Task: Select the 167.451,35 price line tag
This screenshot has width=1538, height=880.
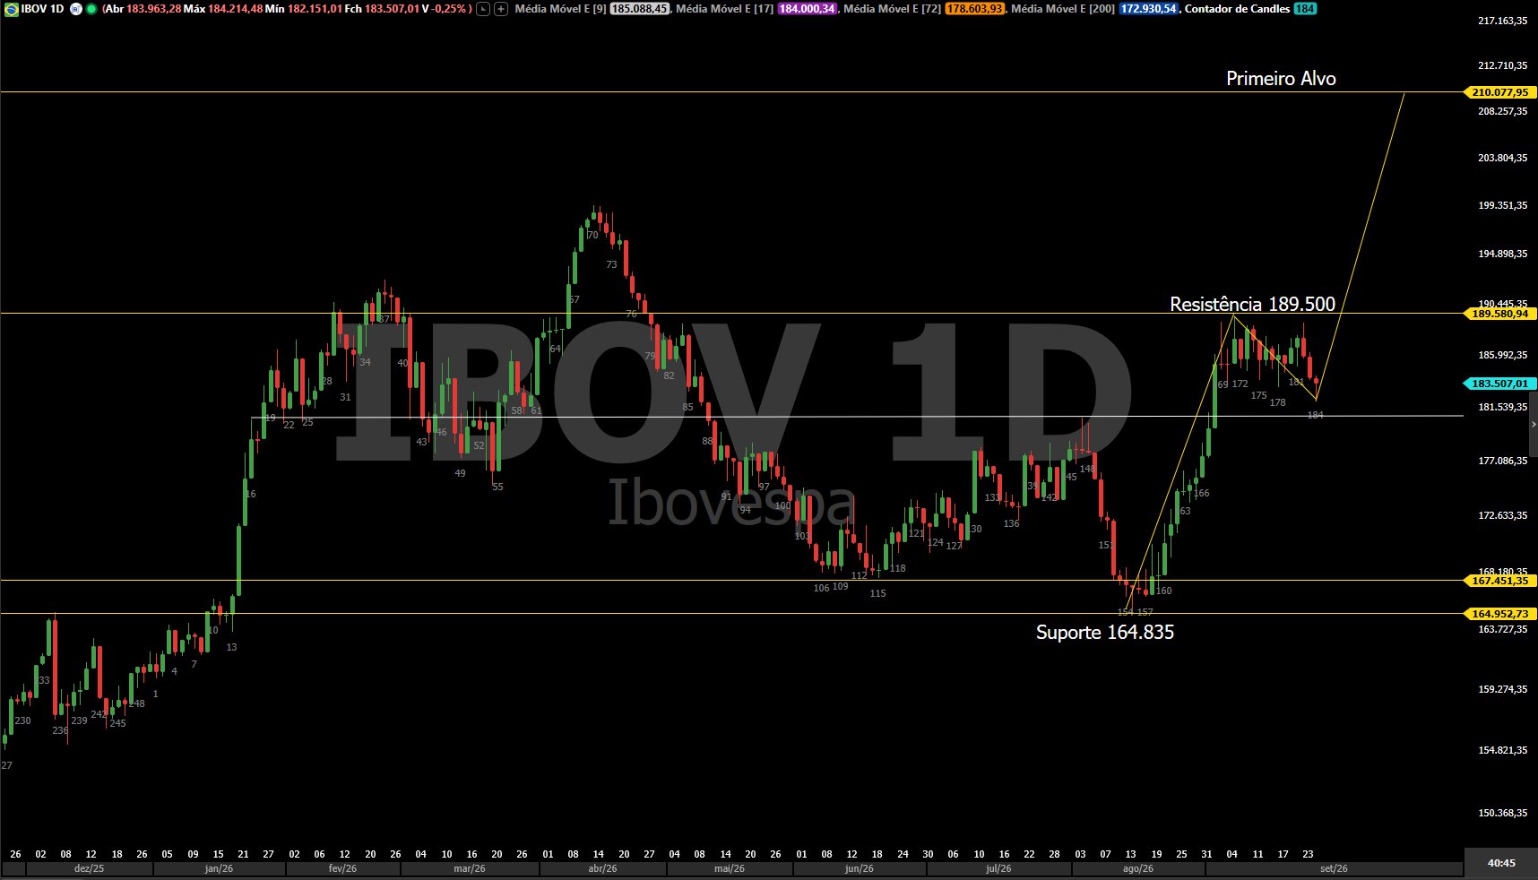Action: [x=1500, y=581]
